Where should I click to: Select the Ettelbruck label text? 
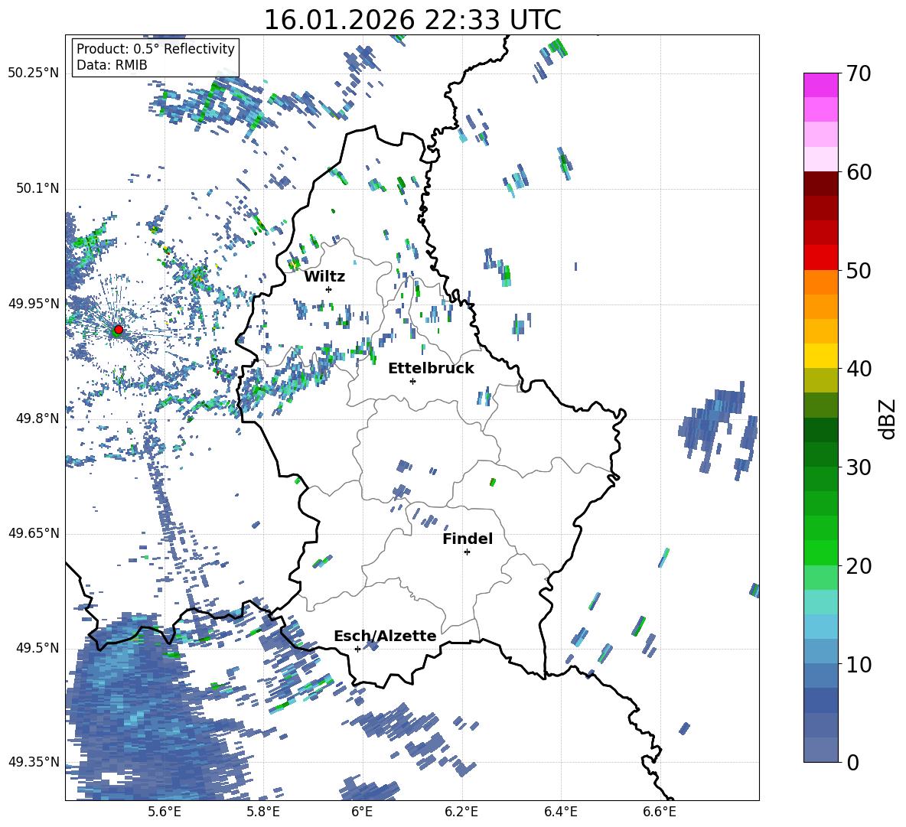pos(431,369)
